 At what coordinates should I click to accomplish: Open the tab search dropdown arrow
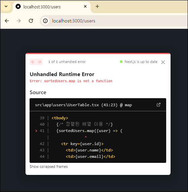click(x=6, y=6)
